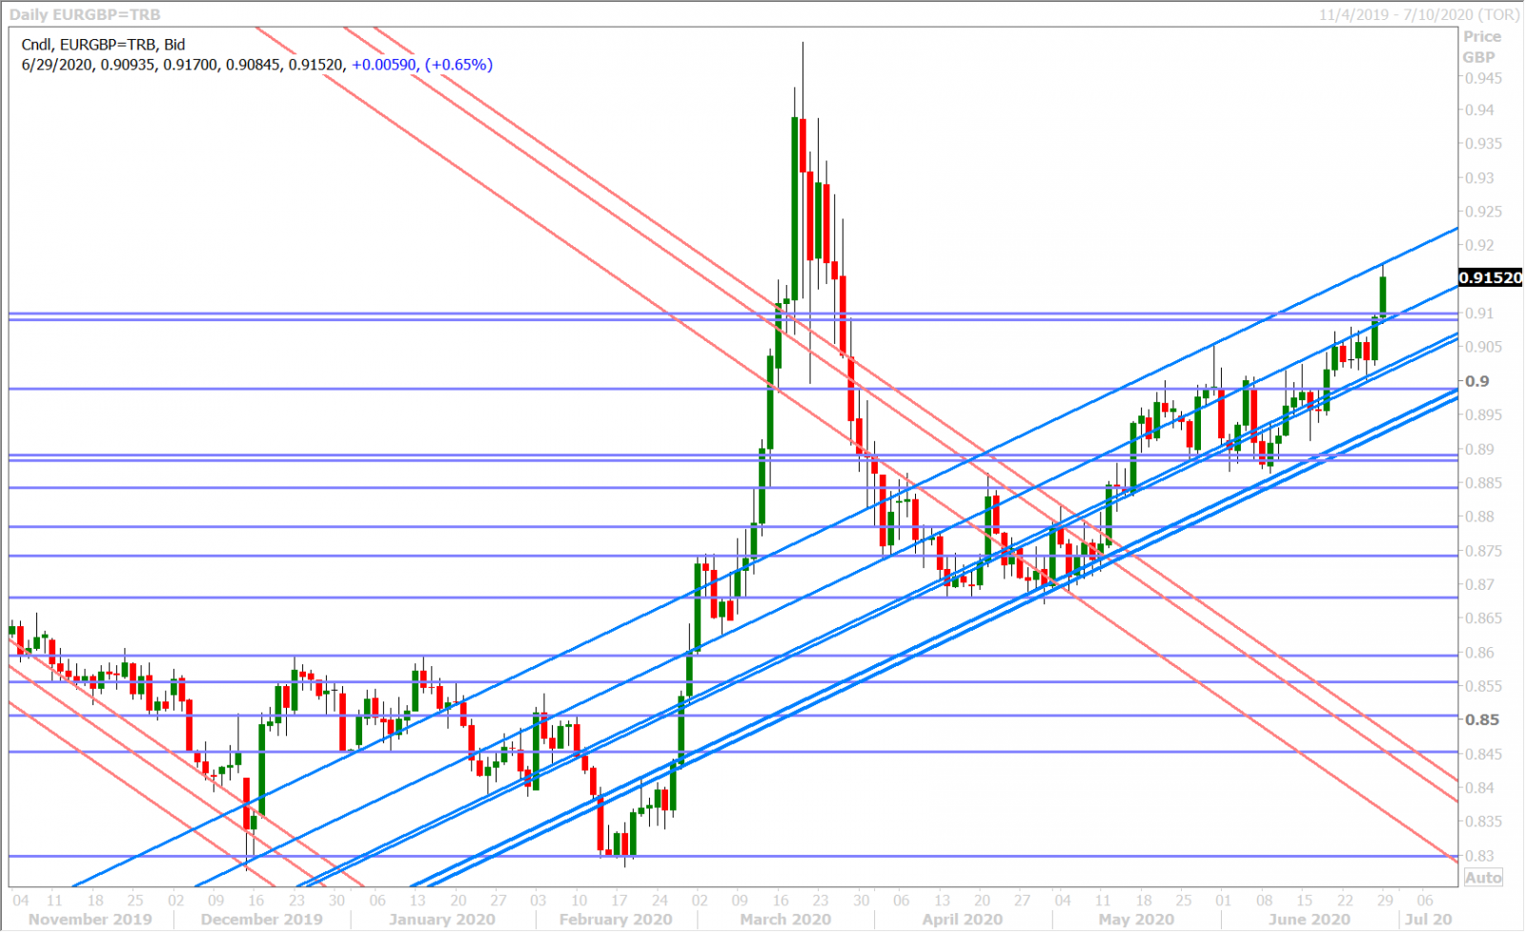Click the January 2020 month label
The width and height of the screenshot is (1525, 932).
(x=441, y=920)
